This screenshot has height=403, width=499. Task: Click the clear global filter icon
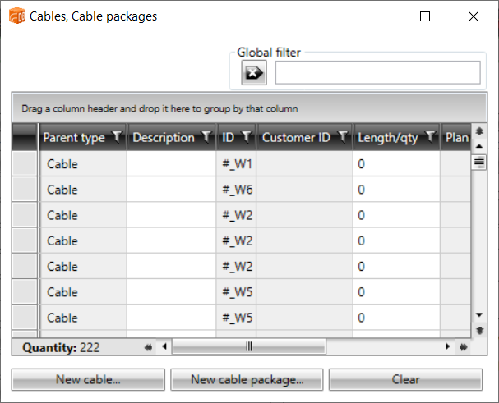pyautogui.click(x=253, y=73)
